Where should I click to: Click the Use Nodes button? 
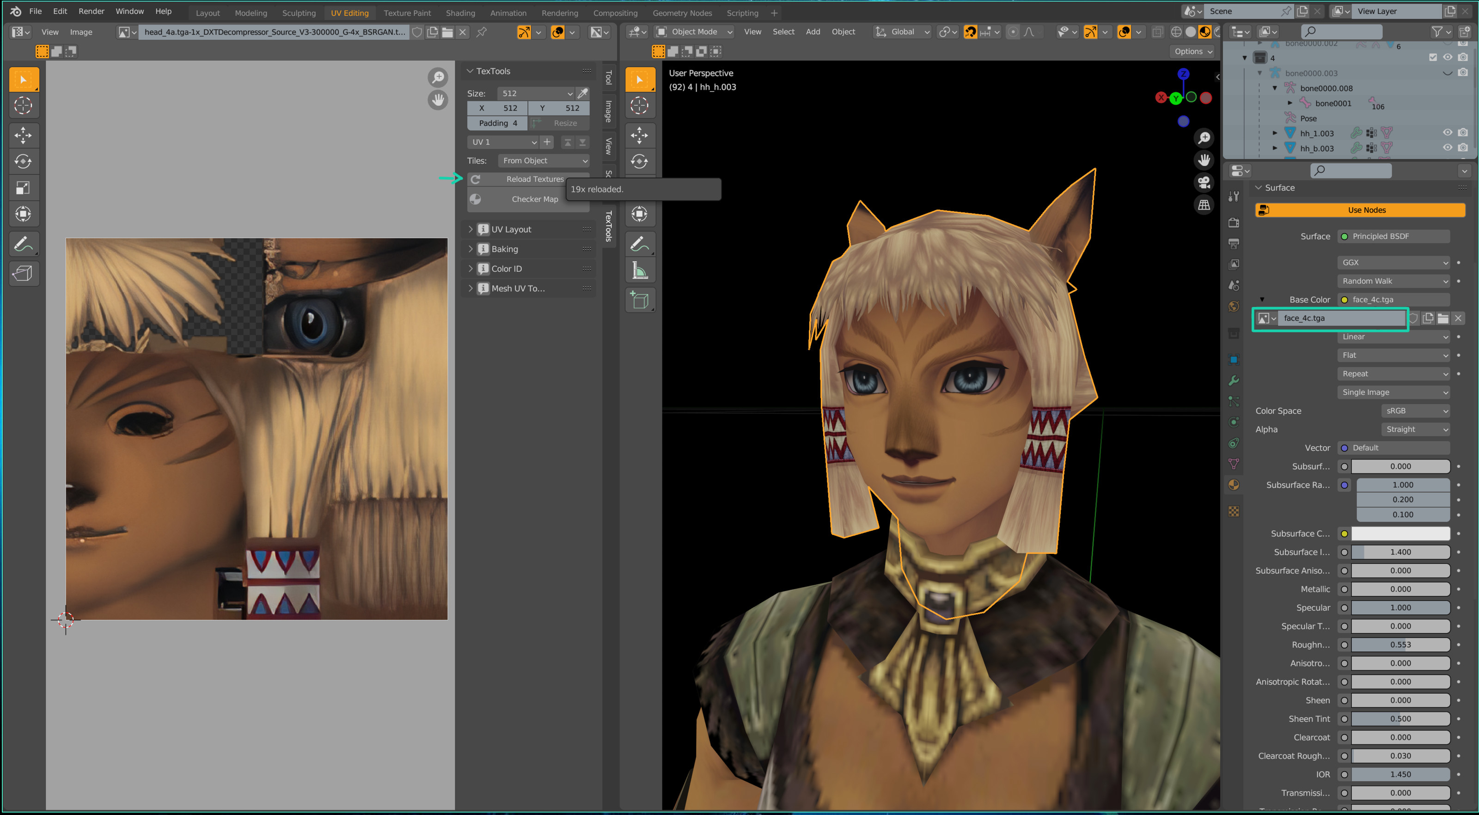coord(1360,210)
